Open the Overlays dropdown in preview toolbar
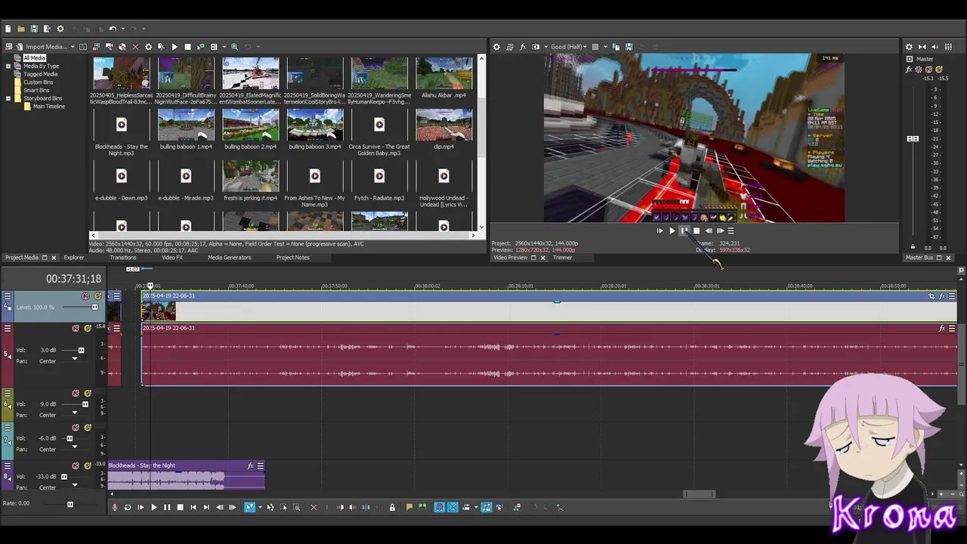 pyautogui.click(x=605, y=47)
